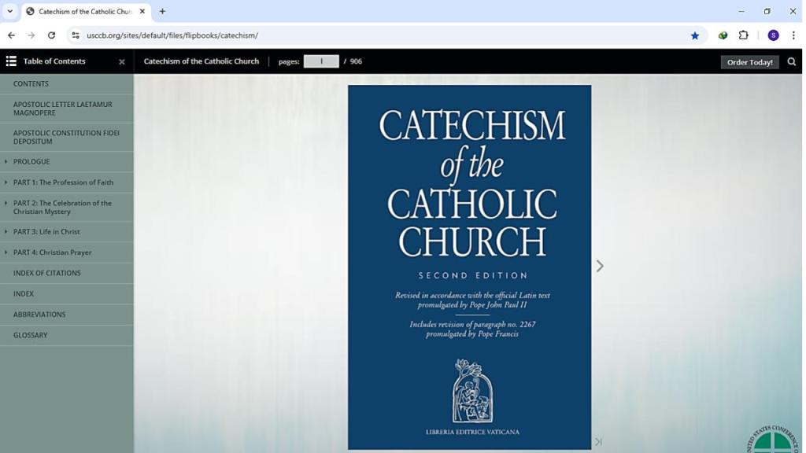Open Apostolic Letter Laetamur Magnopere
Screen dimensions: 806x453
tap(62, 109)
